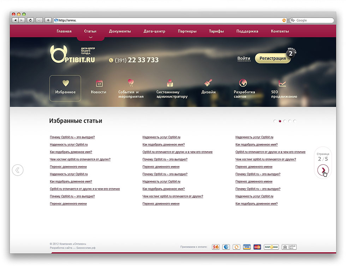The width and height of the screenshot is (346, 266).
Task: Open the first link in the left column
Action: coord(72,137)
